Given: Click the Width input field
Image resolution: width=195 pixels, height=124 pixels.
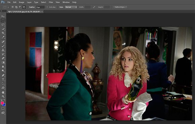Looking at the screenshot, I should click(x=87, y=7).
